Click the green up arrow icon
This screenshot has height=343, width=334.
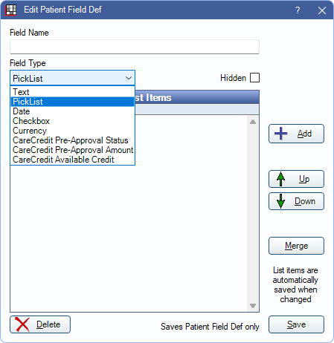coord(280,179)
